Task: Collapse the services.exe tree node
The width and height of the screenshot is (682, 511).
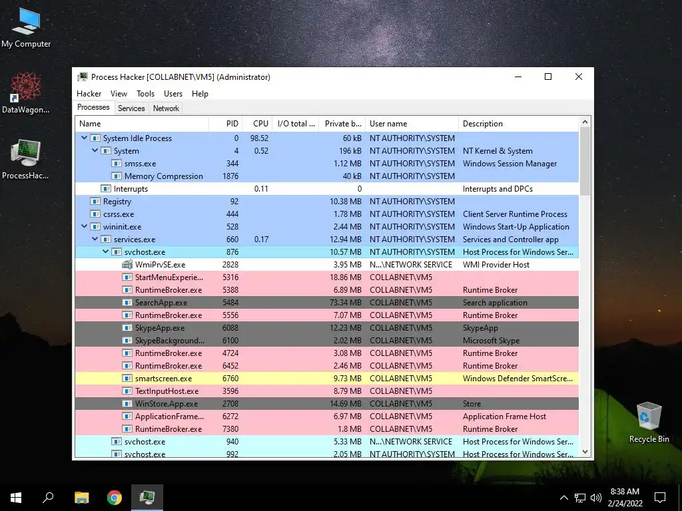Action: point(95,240)
